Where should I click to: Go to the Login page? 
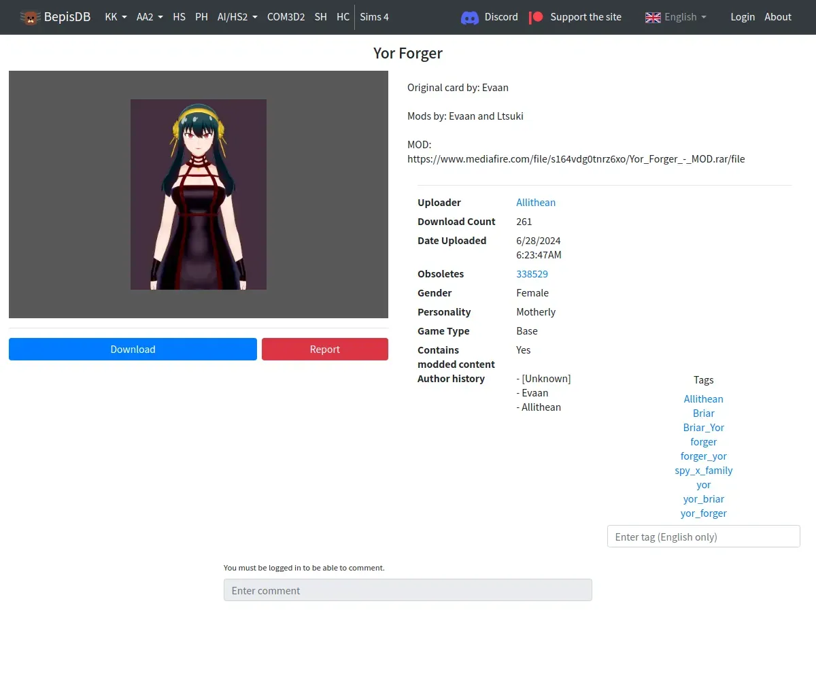point(743,17)
